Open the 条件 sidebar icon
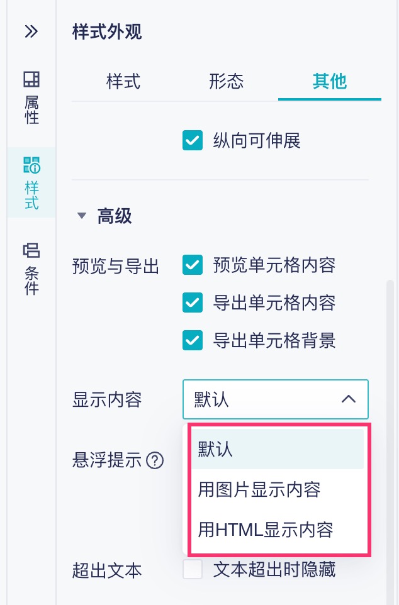 tap(31, 268)
